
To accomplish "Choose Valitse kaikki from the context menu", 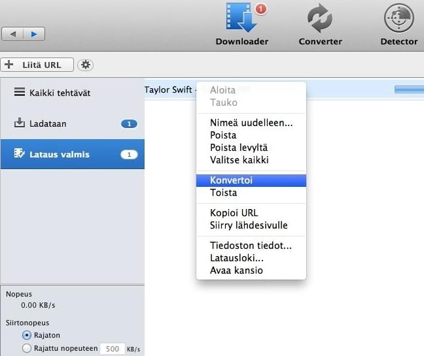I will pyautogui.click(x=251, y=160).
